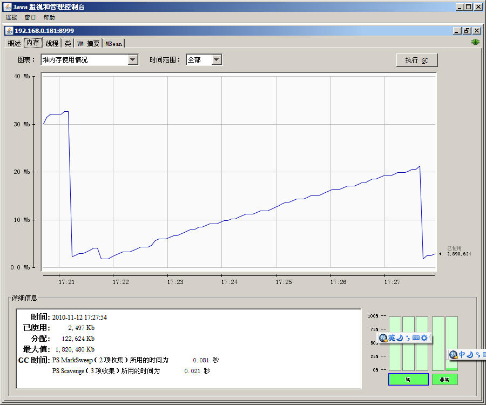Open the 图表 chart type dropdown
This screenshot has width=486, height=405.
(x=133, y=60)
